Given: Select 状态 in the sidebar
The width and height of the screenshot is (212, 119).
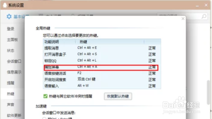Looking at the screenshot, I should (11, 51).
